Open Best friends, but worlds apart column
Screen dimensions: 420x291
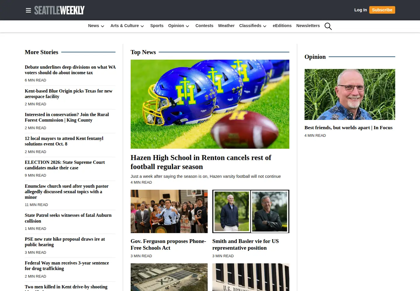[349, 127]
